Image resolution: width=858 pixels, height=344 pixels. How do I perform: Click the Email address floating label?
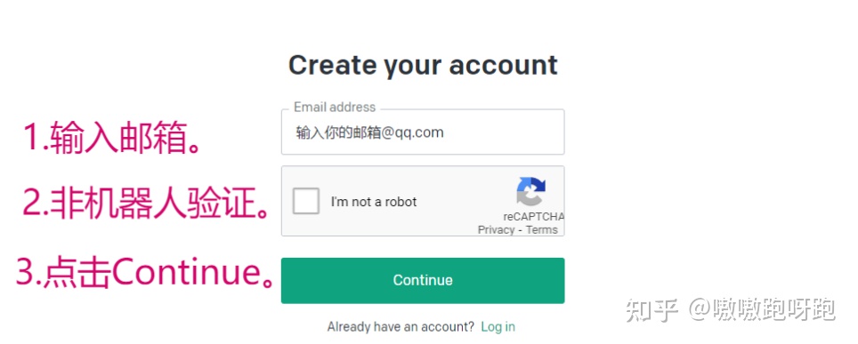335,108
